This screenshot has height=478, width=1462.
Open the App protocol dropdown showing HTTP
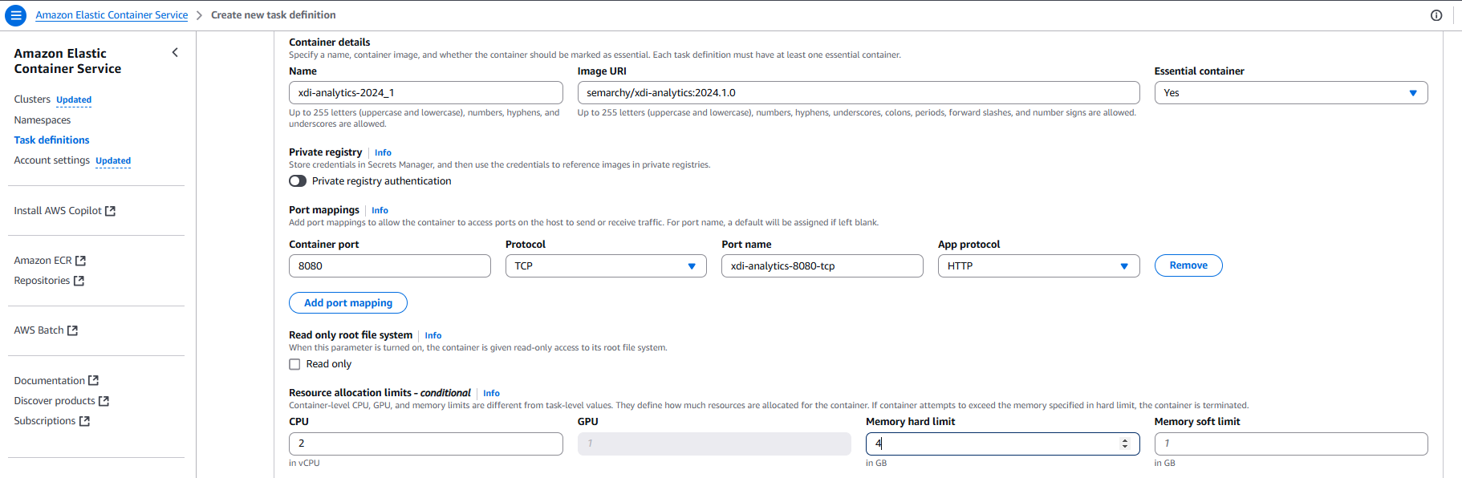1038,266
